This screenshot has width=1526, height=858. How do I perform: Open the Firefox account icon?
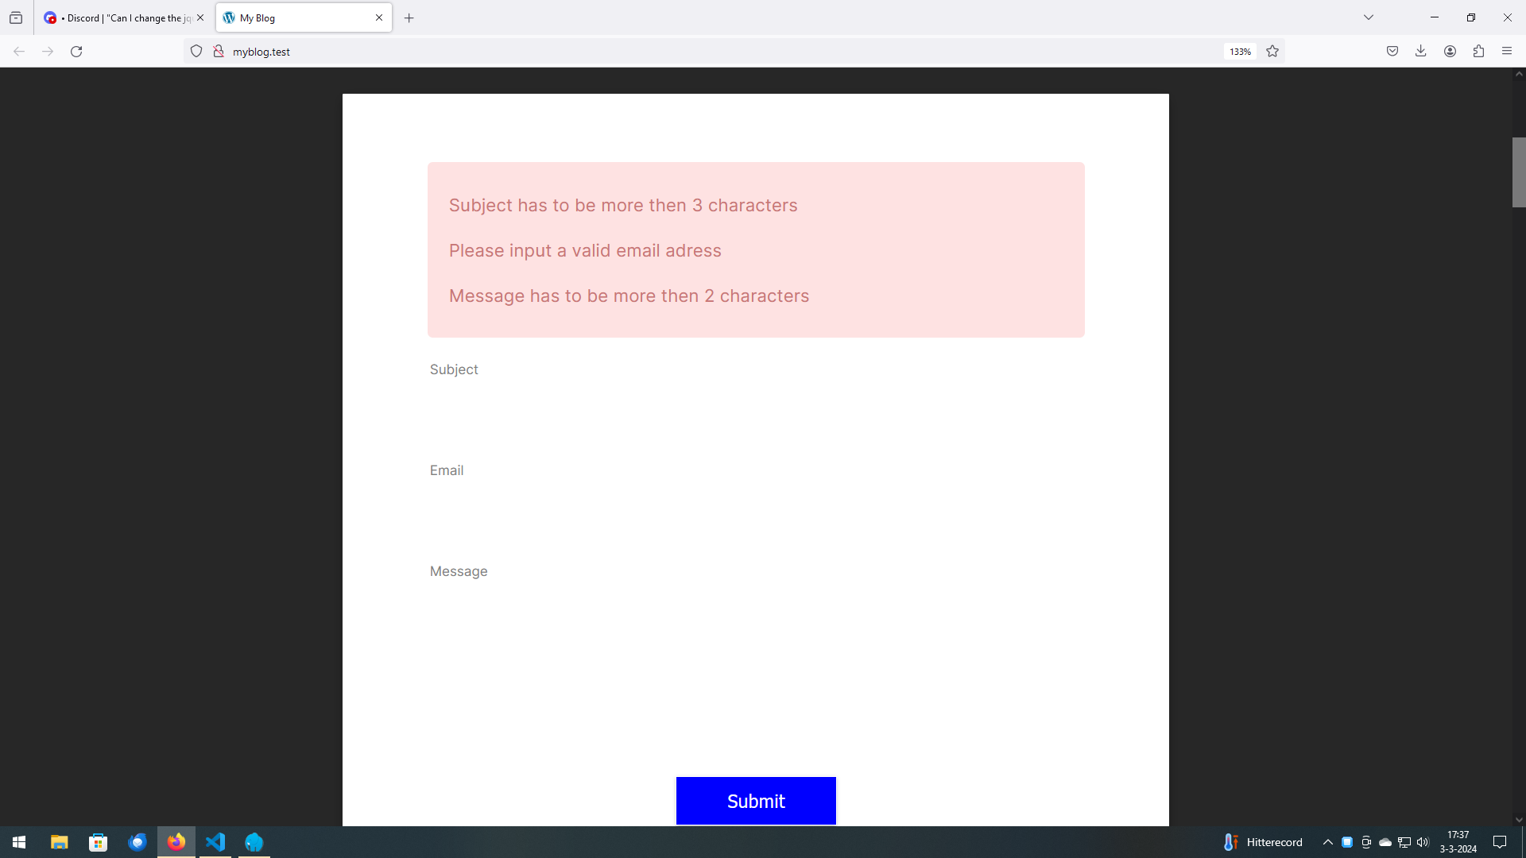coord(1450,52)
